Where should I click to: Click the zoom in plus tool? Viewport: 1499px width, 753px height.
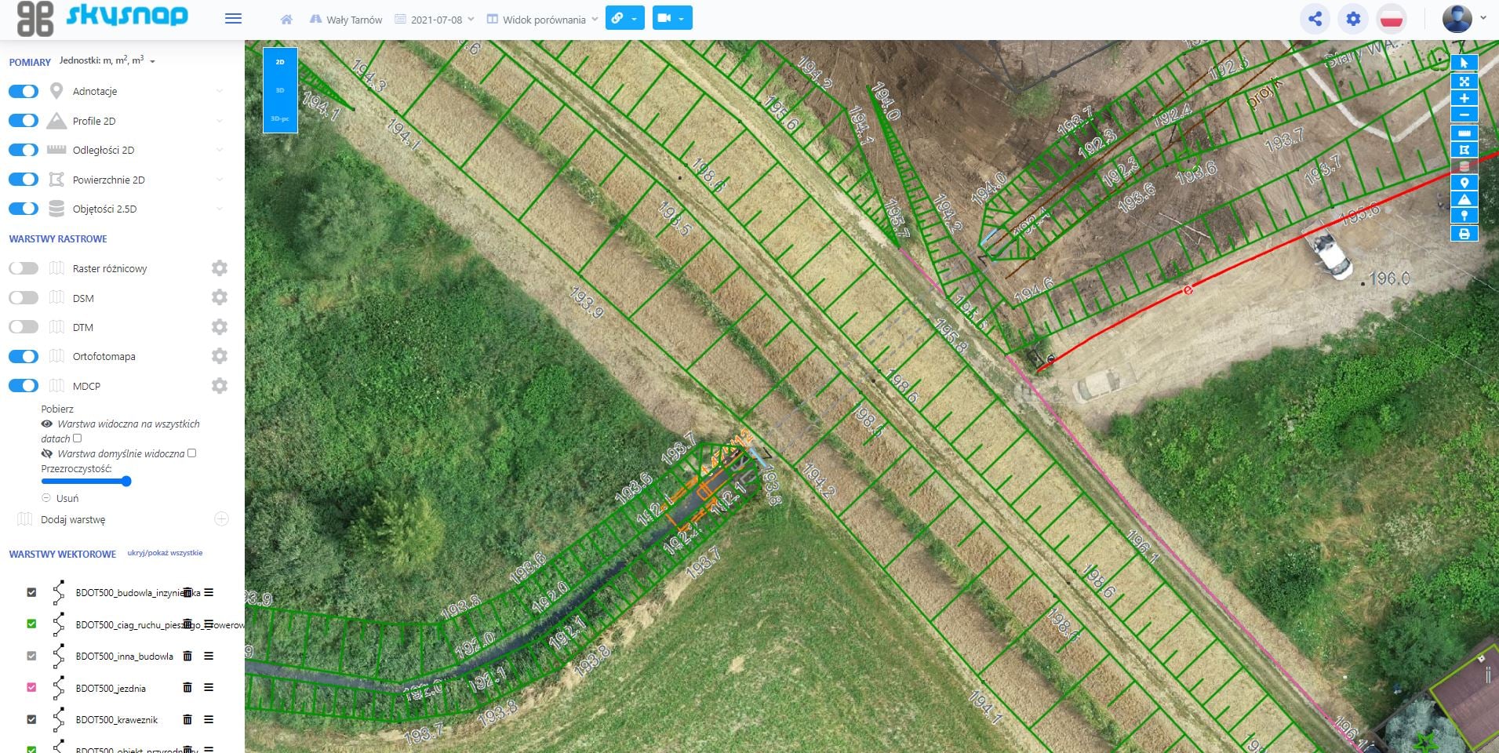(1464, 98)
